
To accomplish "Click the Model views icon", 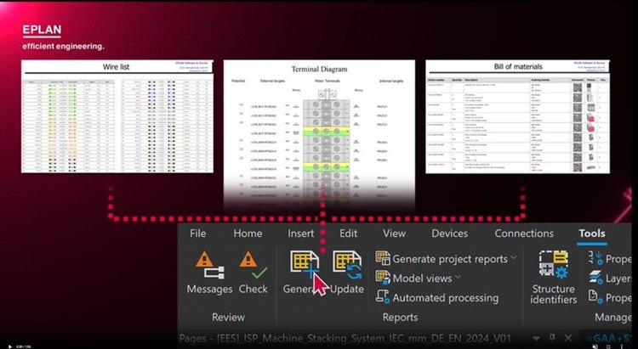I will tap(383, 278).
